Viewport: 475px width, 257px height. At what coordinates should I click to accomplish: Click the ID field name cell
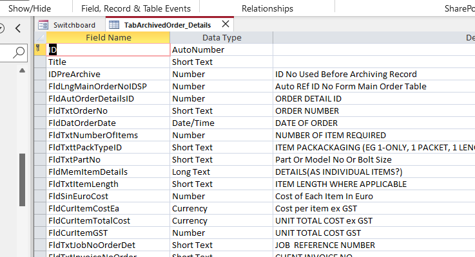[108, 50]
